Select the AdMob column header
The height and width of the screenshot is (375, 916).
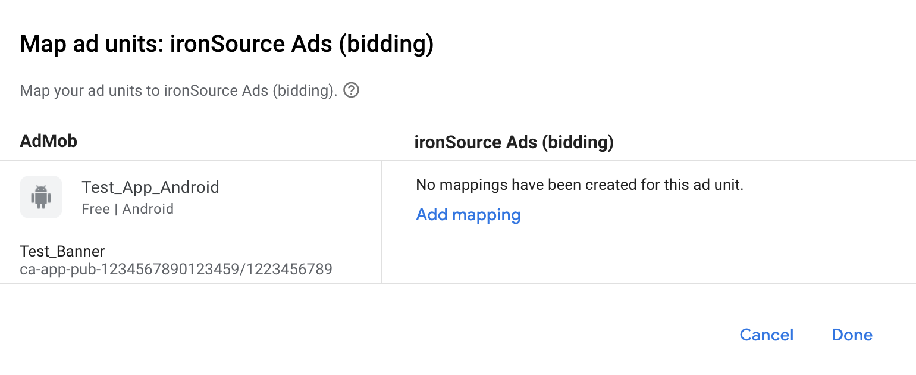48,141
